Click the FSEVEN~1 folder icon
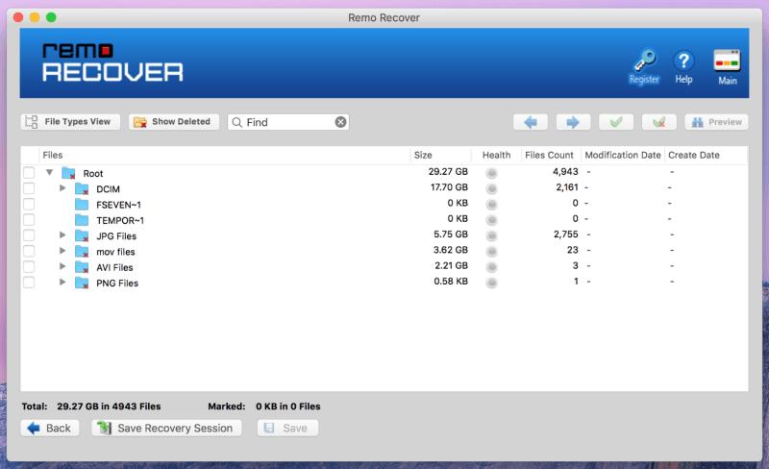The width and height of the screenshot is (769, 469). (x=82, y=205)
